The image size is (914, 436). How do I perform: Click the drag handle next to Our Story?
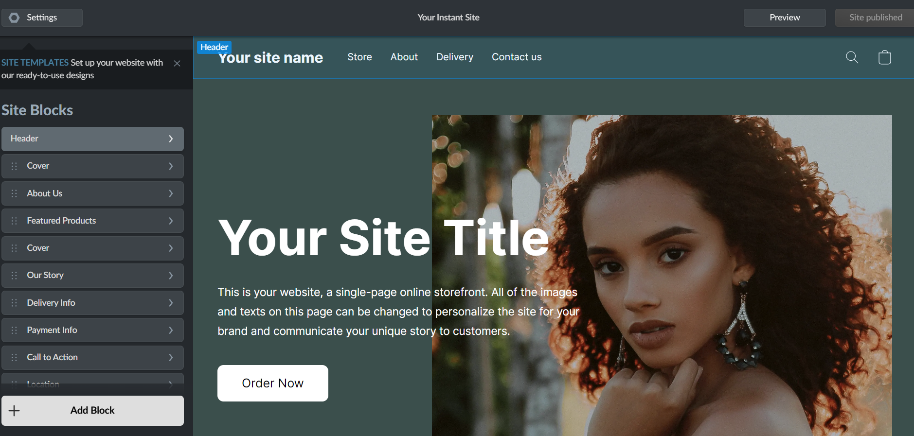14,275
